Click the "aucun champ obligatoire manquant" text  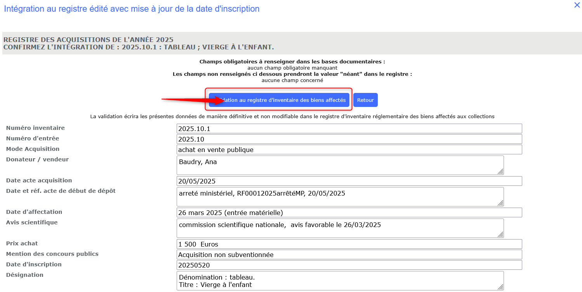(292, 68)
